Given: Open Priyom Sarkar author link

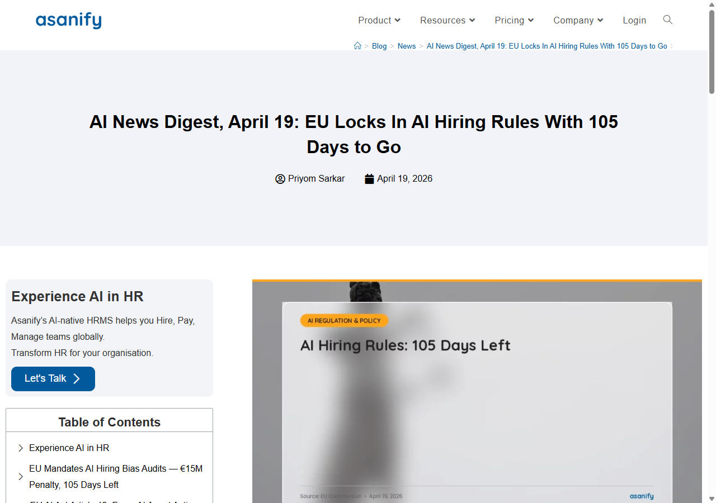Looking at the screenshot, I should coord(316,179).
